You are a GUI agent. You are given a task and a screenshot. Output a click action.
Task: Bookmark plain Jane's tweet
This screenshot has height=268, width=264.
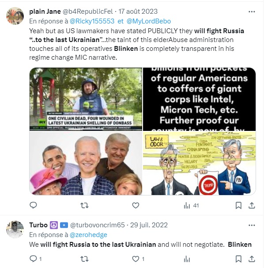coord(238,206)
